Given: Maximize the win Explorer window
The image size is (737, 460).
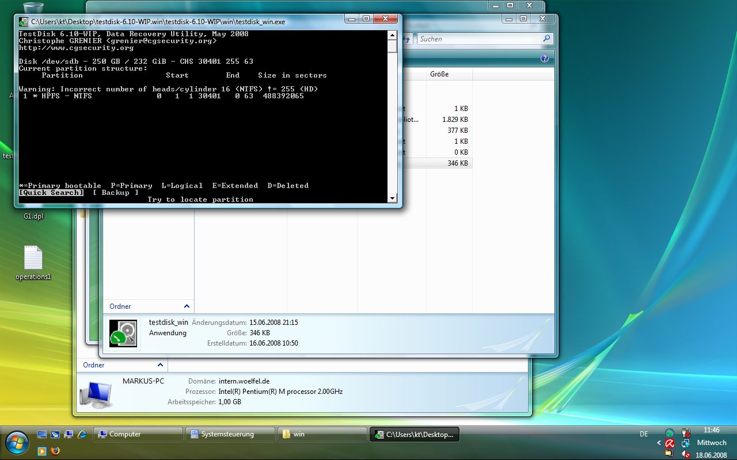Looking at the screenshot, I should 523,18.
